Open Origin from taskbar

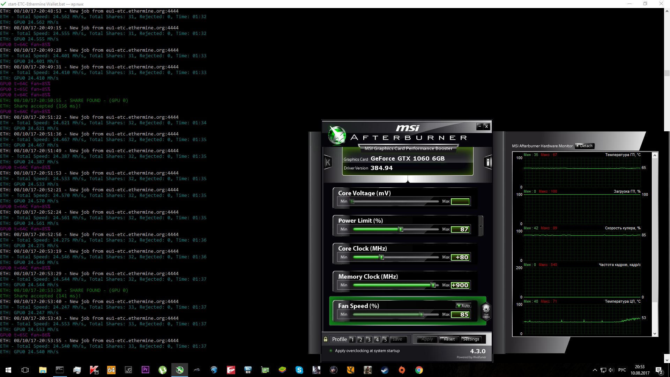tap(402, 370)
